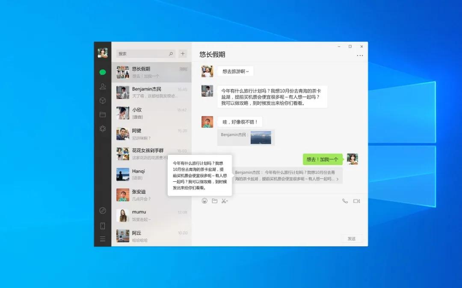Viewport: 462px width, 288px height.
Task: Start a voice call with the phone icon
Action: (346, 201)
